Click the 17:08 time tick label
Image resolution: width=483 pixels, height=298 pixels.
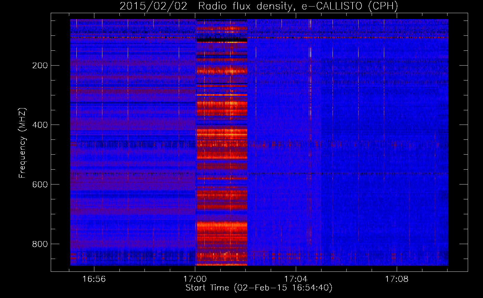coord(397,279)
